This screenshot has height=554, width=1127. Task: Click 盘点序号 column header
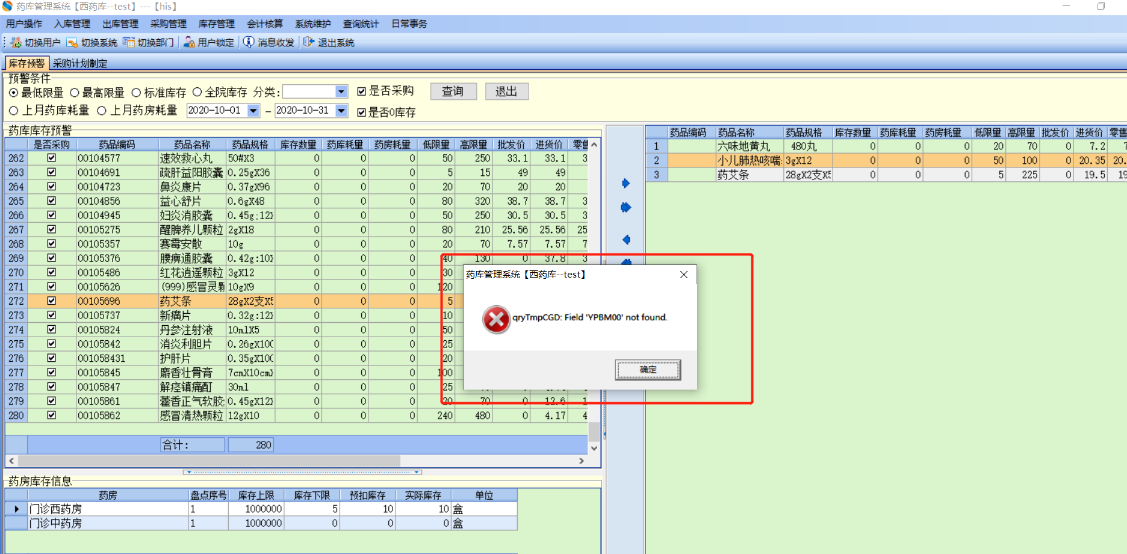pyautogui.click(x=208, y=495)
